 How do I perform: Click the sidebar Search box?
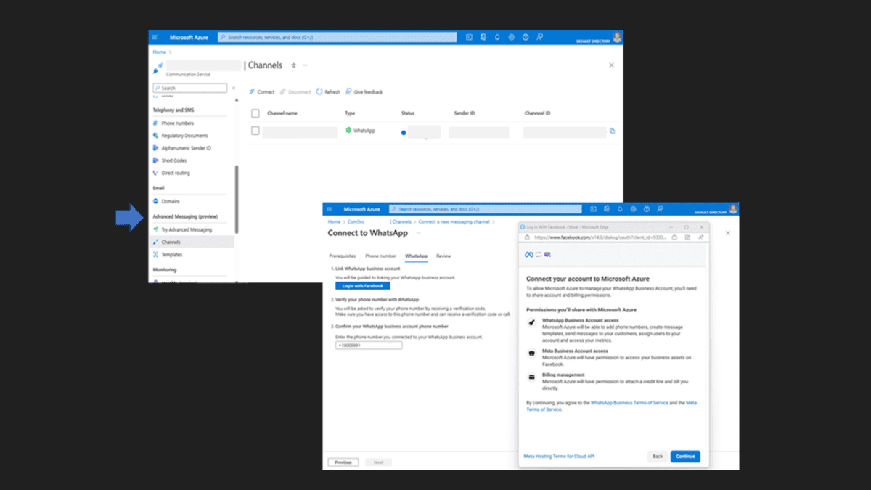click(x=189, y=88)
